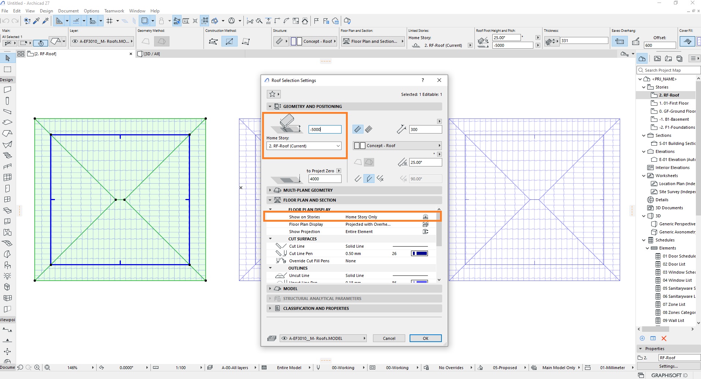Open the Home Story dropdown
Viewport: 701px width, 379px height.
pos(304,146)
